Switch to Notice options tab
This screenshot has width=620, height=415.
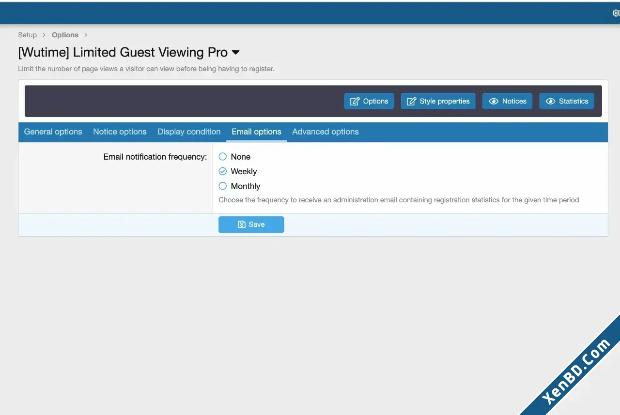(120, 132)
